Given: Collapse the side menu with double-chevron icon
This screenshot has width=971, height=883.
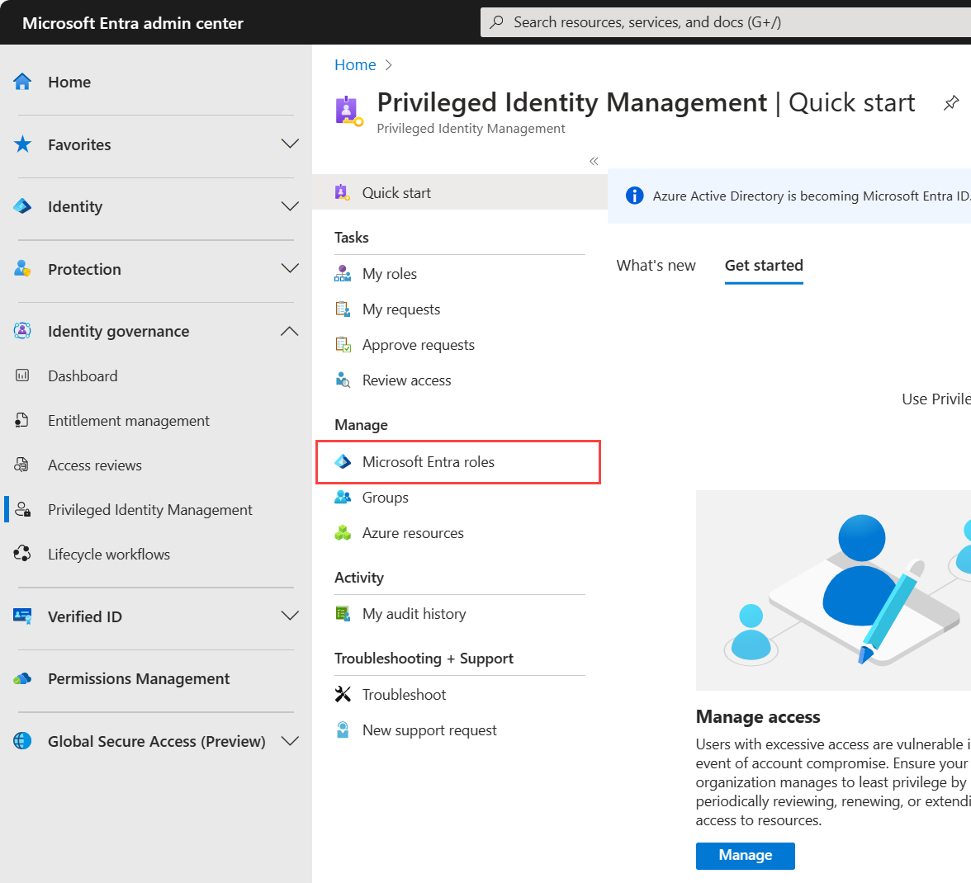Looking at the screenshot, I should coord(594,161).
